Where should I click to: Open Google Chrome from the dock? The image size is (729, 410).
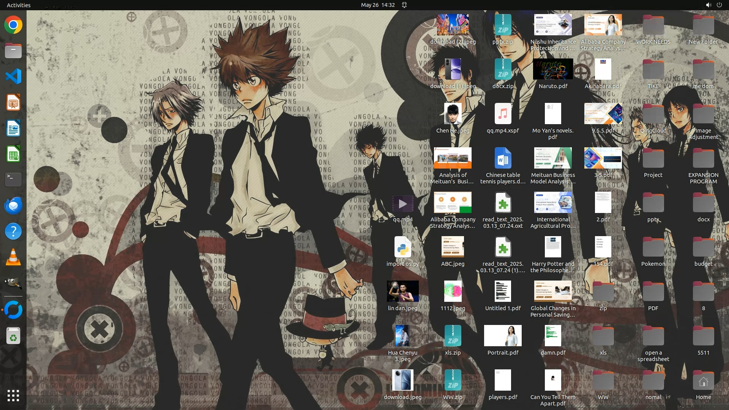[13, 25]
